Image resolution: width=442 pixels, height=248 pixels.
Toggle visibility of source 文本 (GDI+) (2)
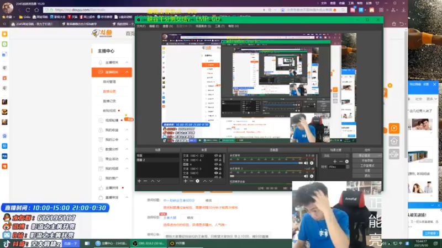click(x=216, y=155)
